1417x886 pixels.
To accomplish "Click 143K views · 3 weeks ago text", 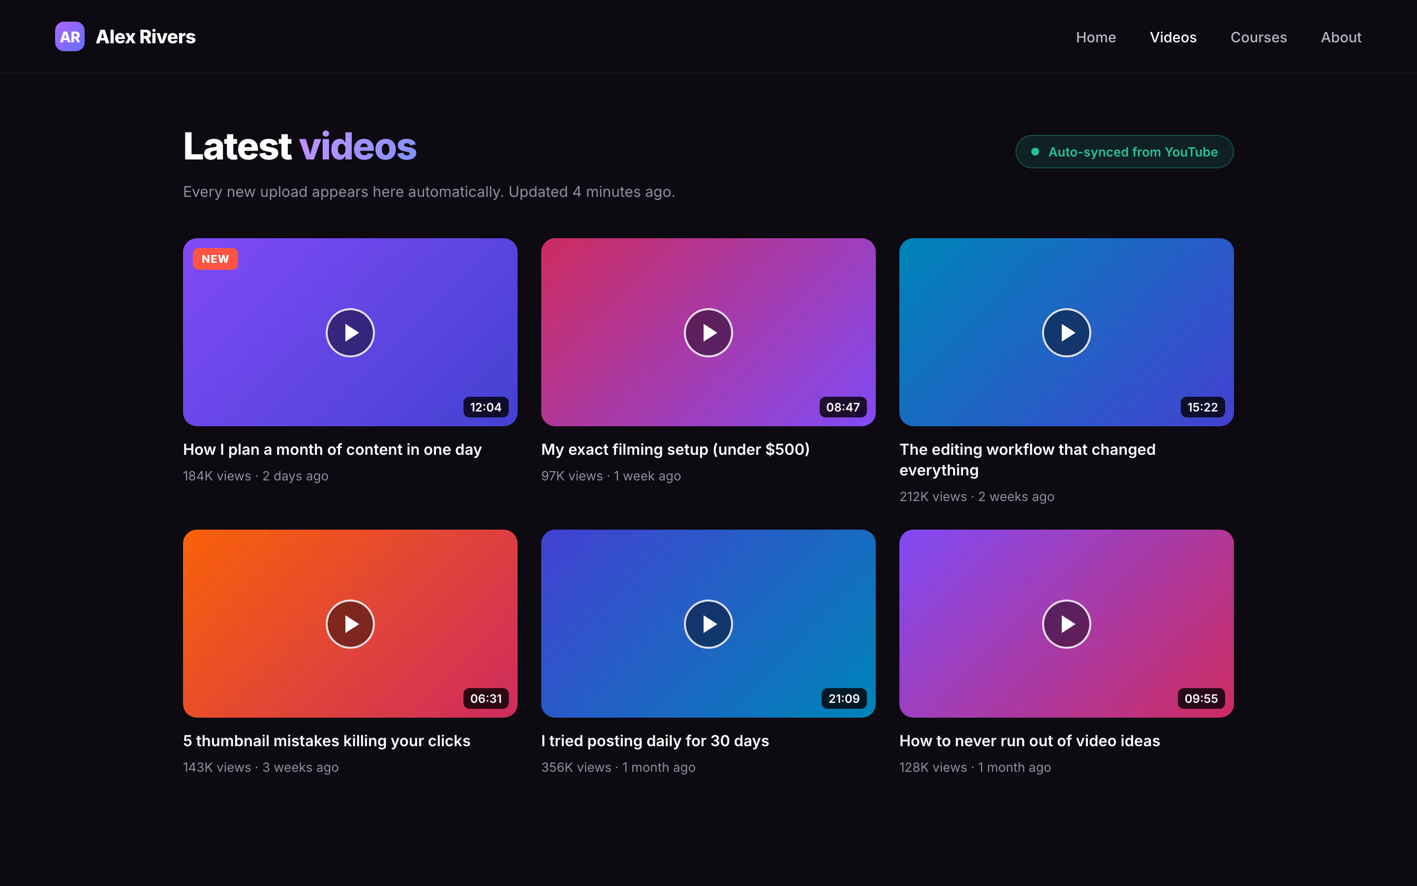I will (x=261, y=768).
